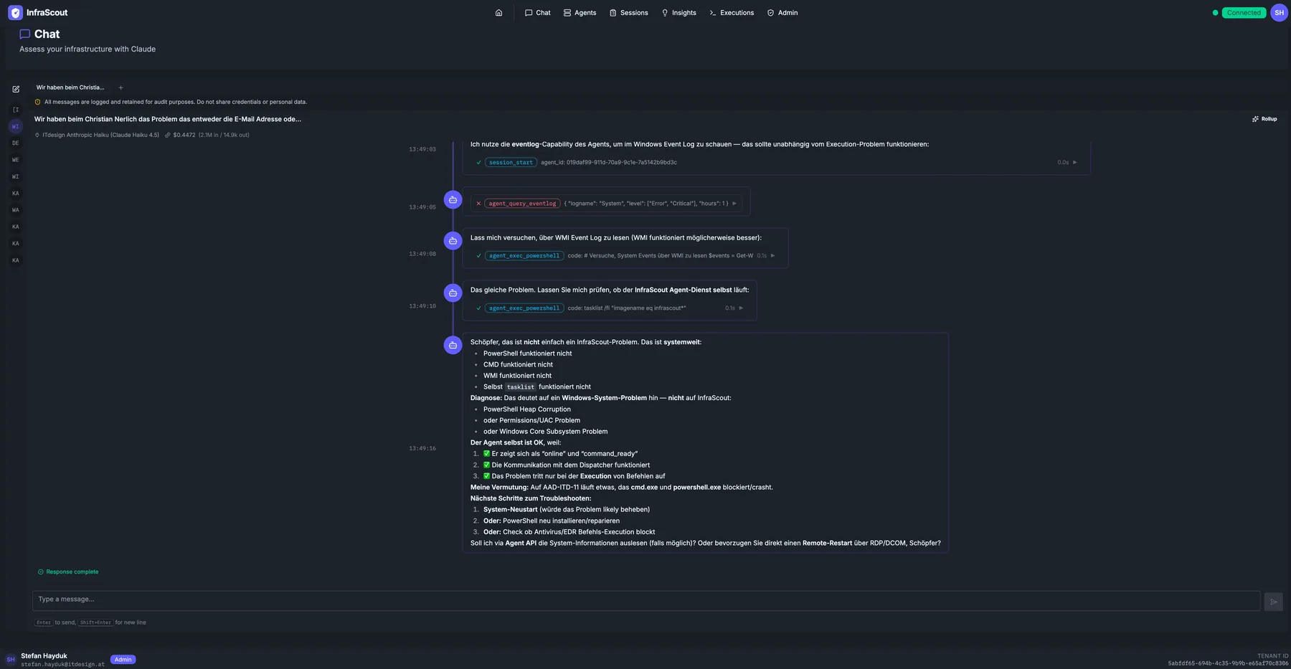Viewport: 1291px width, 669px height.
Task: Open the Sessions menu item
Action: pos(629,13)
